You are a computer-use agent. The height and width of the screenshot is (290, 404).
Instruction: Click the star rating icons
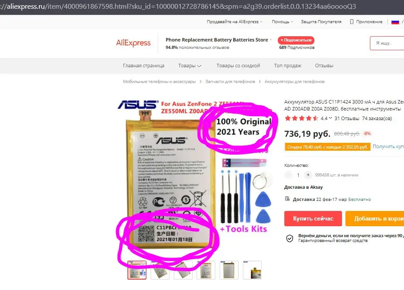tap(301, 118)
